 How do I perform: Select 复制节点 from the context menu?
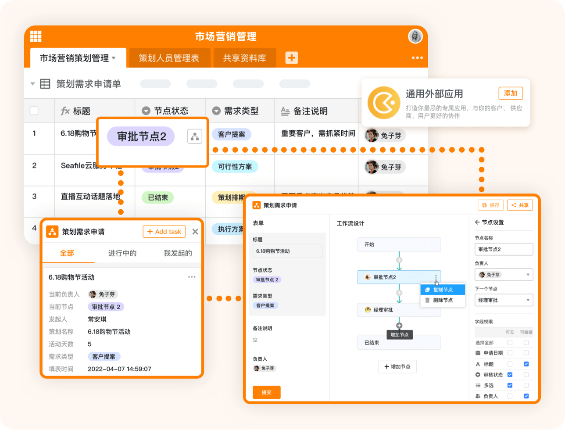442,290
